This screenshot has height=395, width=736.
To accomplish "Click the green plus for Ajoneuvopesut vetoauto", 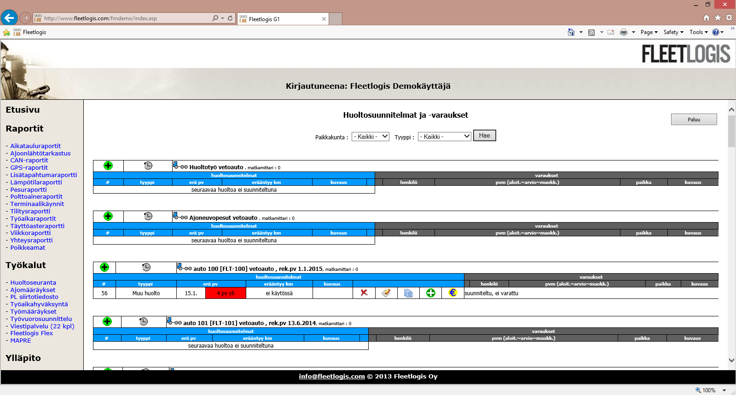I will click(108, 216).
